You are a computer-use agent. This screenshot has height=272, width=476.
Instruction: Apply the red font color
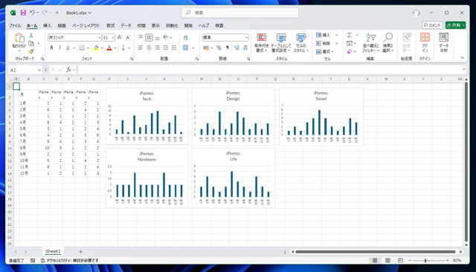[x=109, y=48]
